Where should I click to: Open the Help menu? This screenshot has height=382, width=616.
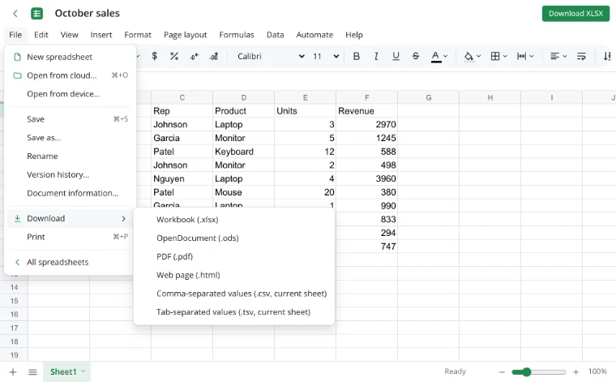tap(354, 35)
